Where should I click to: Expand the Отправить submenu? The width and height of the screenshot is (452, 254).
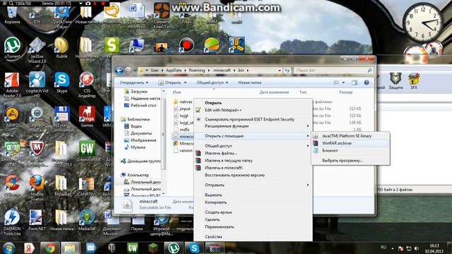coord(253,185)
